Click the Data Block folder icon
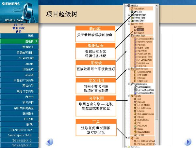The height and width of the screenshot is (148, 196). [x=132, y=24]
